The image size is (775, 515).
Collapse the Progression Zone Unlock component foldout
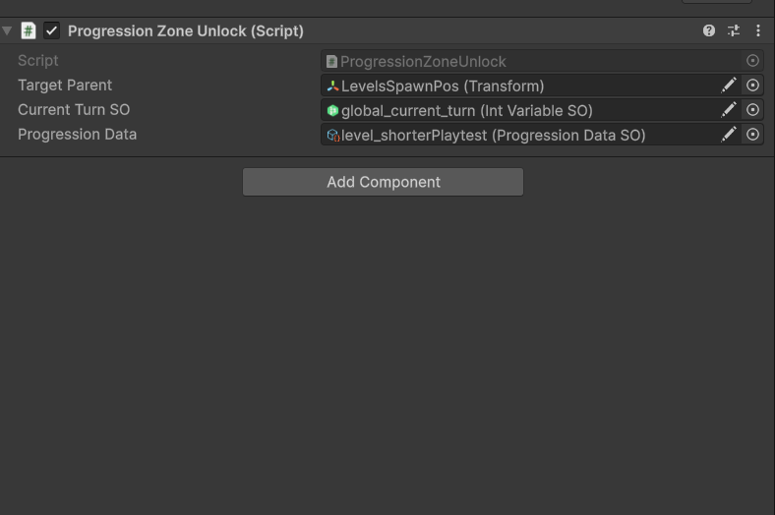tap(7, 30)
